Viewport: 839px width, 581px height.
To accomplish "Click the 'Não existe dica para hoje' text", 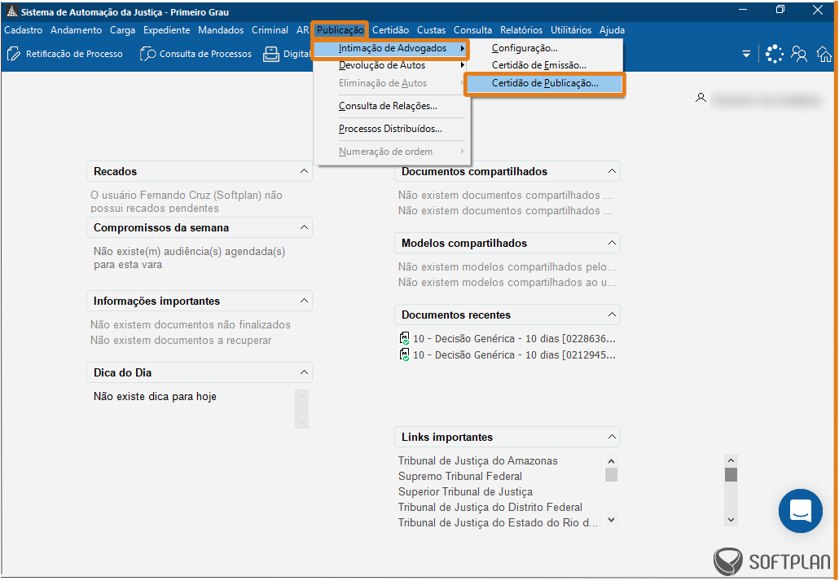I will [155, 397].
